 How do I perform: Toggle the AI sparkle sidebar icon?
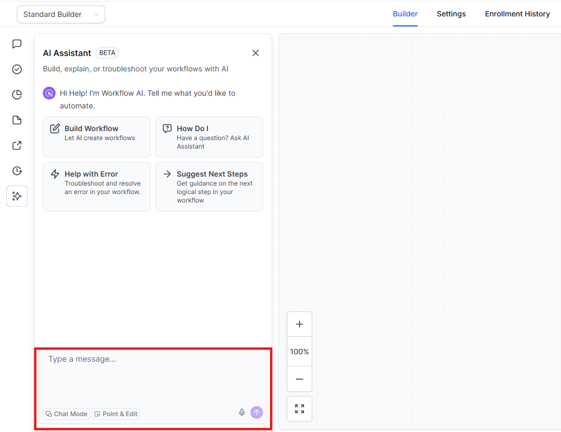pos(17,196)
